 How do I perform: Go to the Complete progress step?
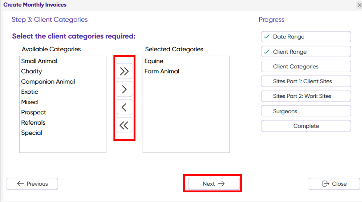(306, 126)
